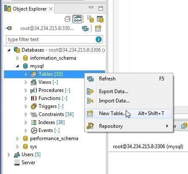Screen dimensions: 188x174
Task: Open the Repository submenu
Action: [x=129, y=126]
